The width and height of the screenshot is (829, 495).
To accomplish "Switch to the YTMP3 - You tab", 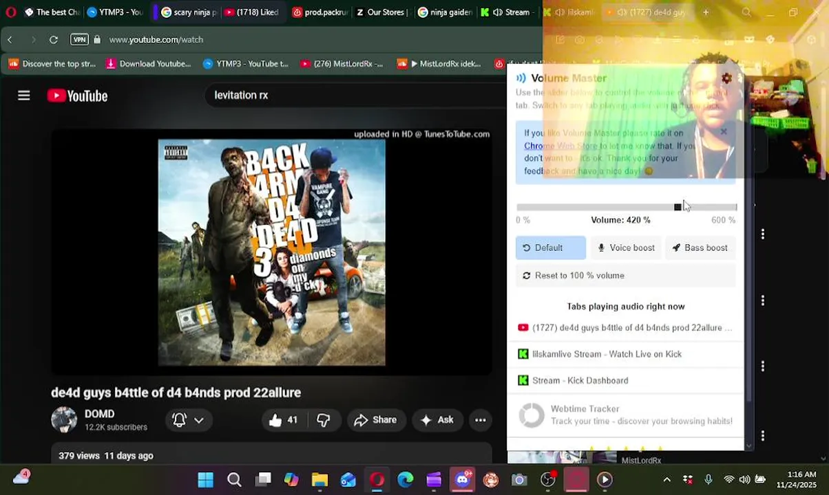I will [115, 12].
